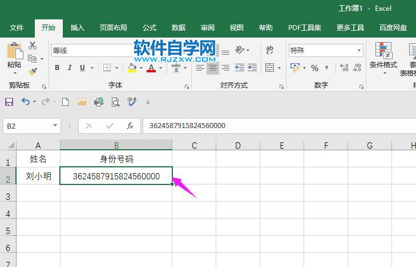Switch to the 插入 tab
416x267 pixels.
point(77,27)
